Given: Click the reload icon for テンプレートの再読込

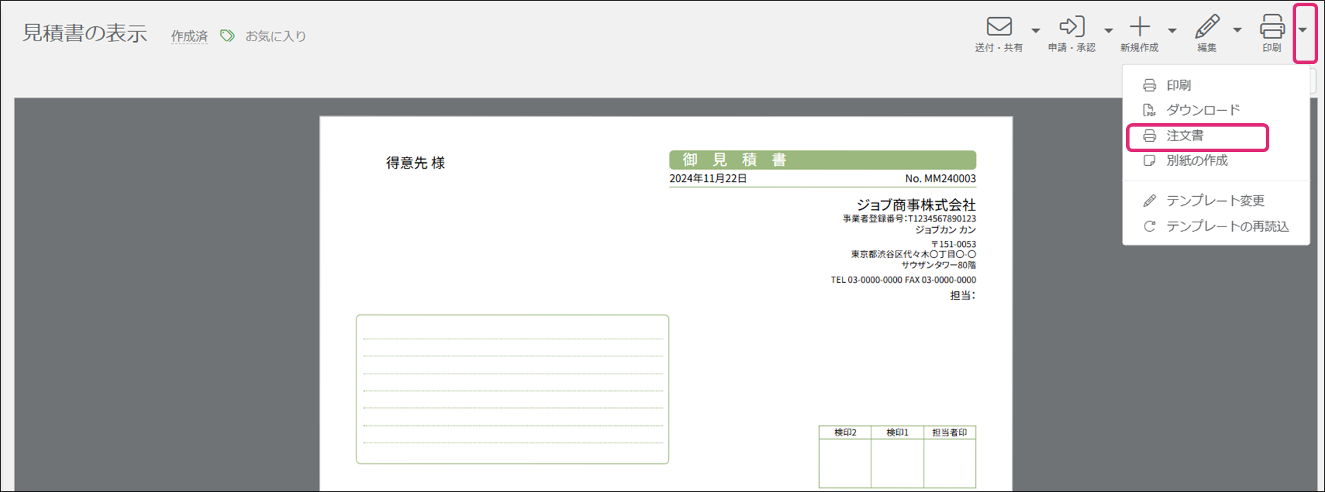Looking at the screenshot, I should click(x=1149, y=226).
